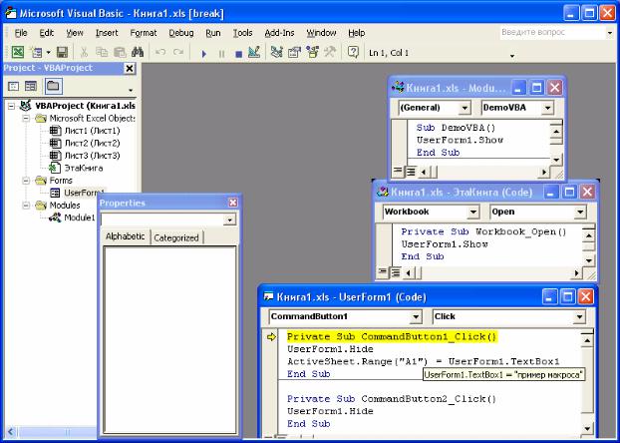Viewport: 620px width, 443px height.
Task: Click the Copy toolbar icon
Action: pyautogui.click(x=102, y=52)
